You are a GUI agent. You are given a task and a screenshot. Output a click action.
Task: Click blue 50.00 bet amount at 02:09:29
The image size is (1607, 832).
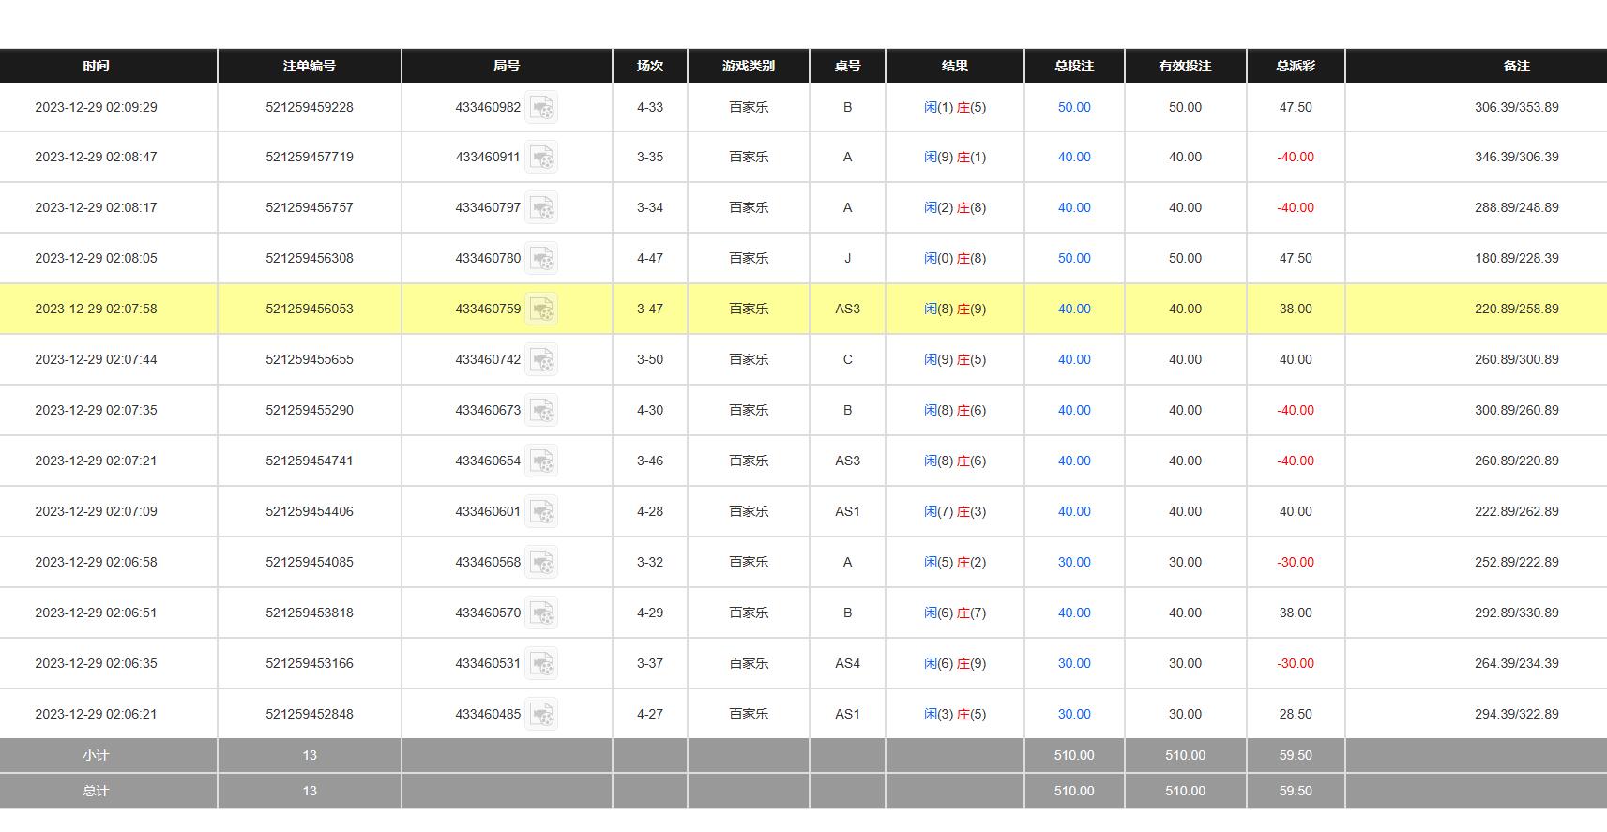1074,108
